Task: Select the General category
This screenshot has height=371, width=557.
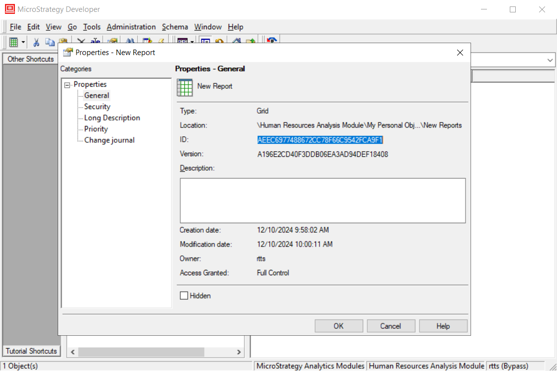Action: pos(96,95)
